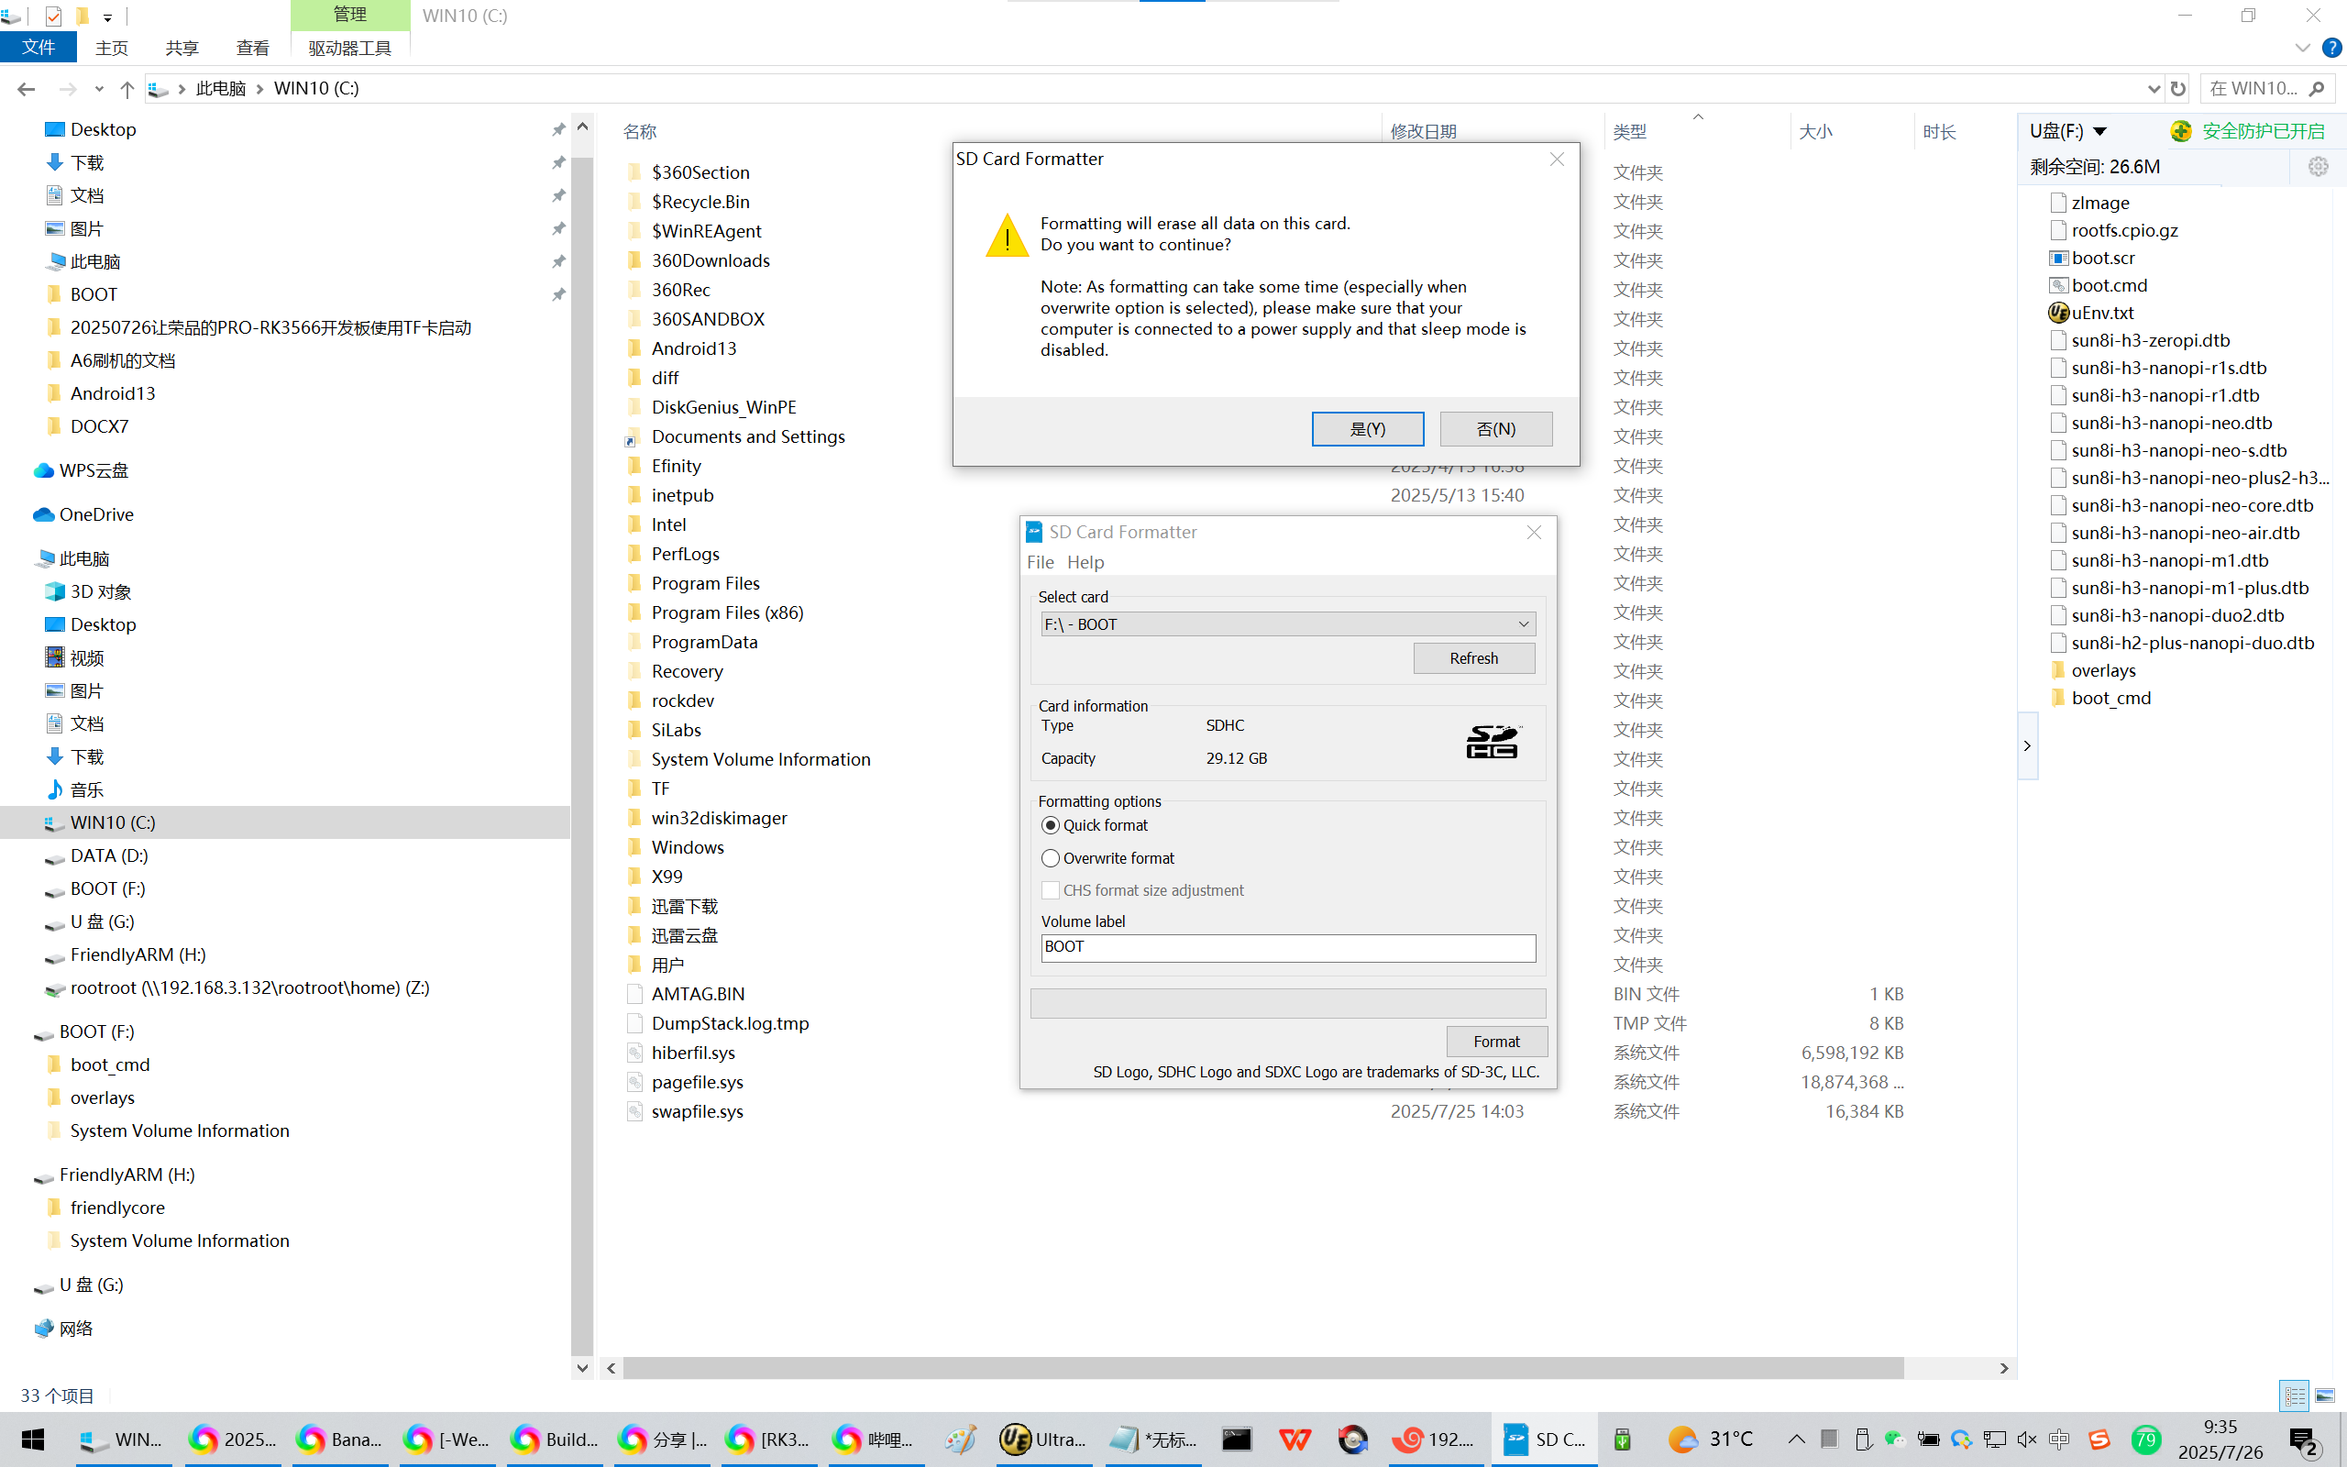This screenshot has width=2347, height=1467.
Task: Select hiberfil.sys file
Action: 692,1053
